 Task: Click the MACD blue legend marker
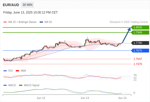(5, 85)
